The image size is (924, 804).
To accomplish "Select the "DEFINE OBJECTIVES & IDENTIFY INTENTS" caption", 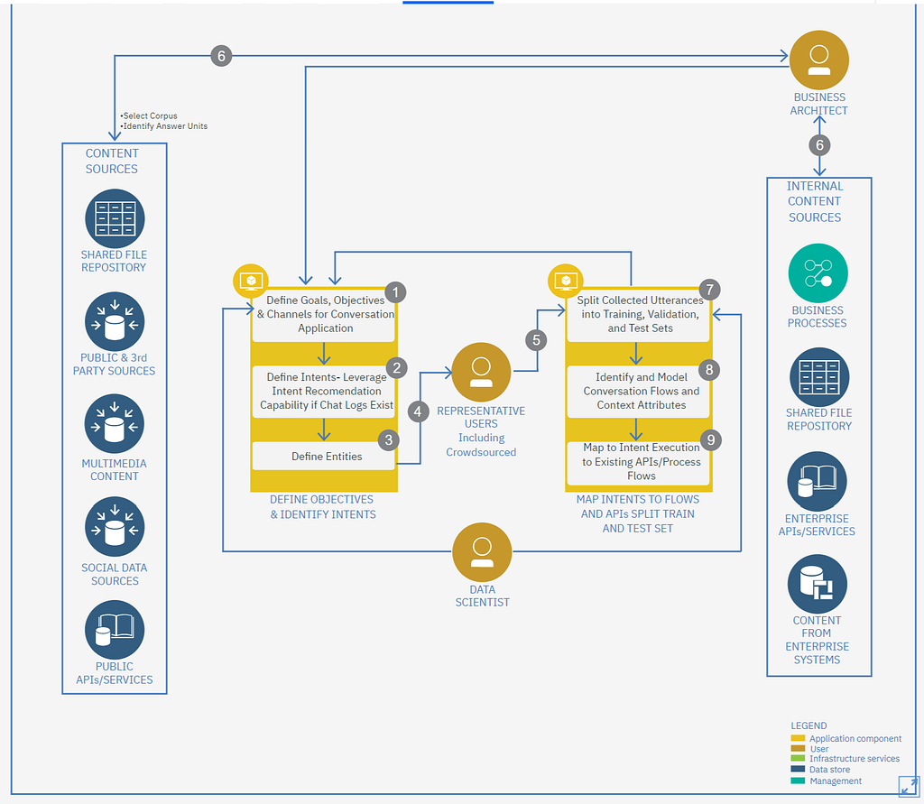I will [x=322, y=507].
